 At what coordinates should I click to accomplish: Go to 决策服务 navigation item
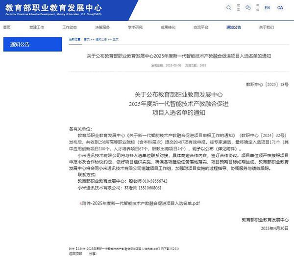click(102, 28)
